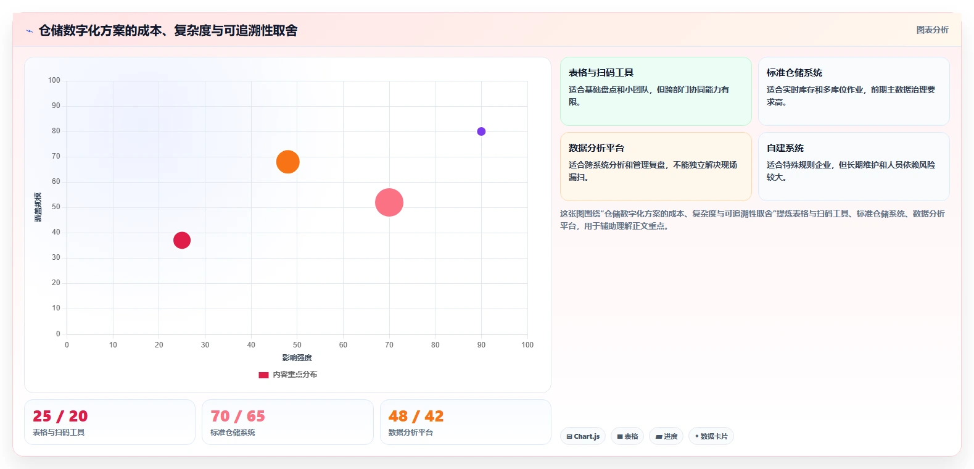Open the 数据分析平台 orange description card
Viewport: 974px width, 469px height.
[656, 167]
